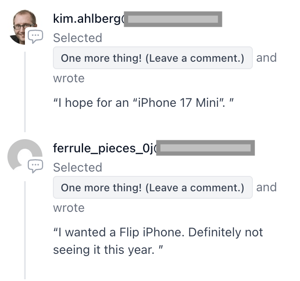Click the "and" text after ferrule_pieces' tag

tap(266, 187)
